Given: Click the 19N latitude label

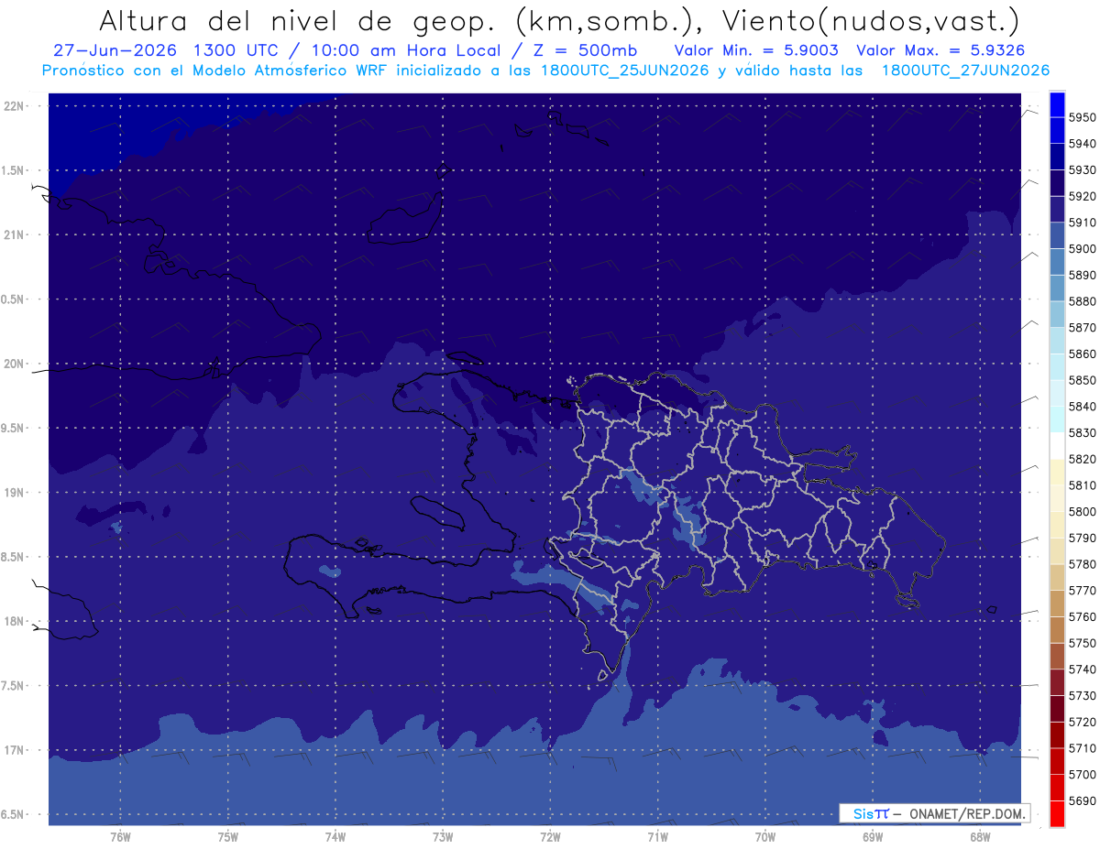Looking at the screenshot, I should click(x=15, y=493).
